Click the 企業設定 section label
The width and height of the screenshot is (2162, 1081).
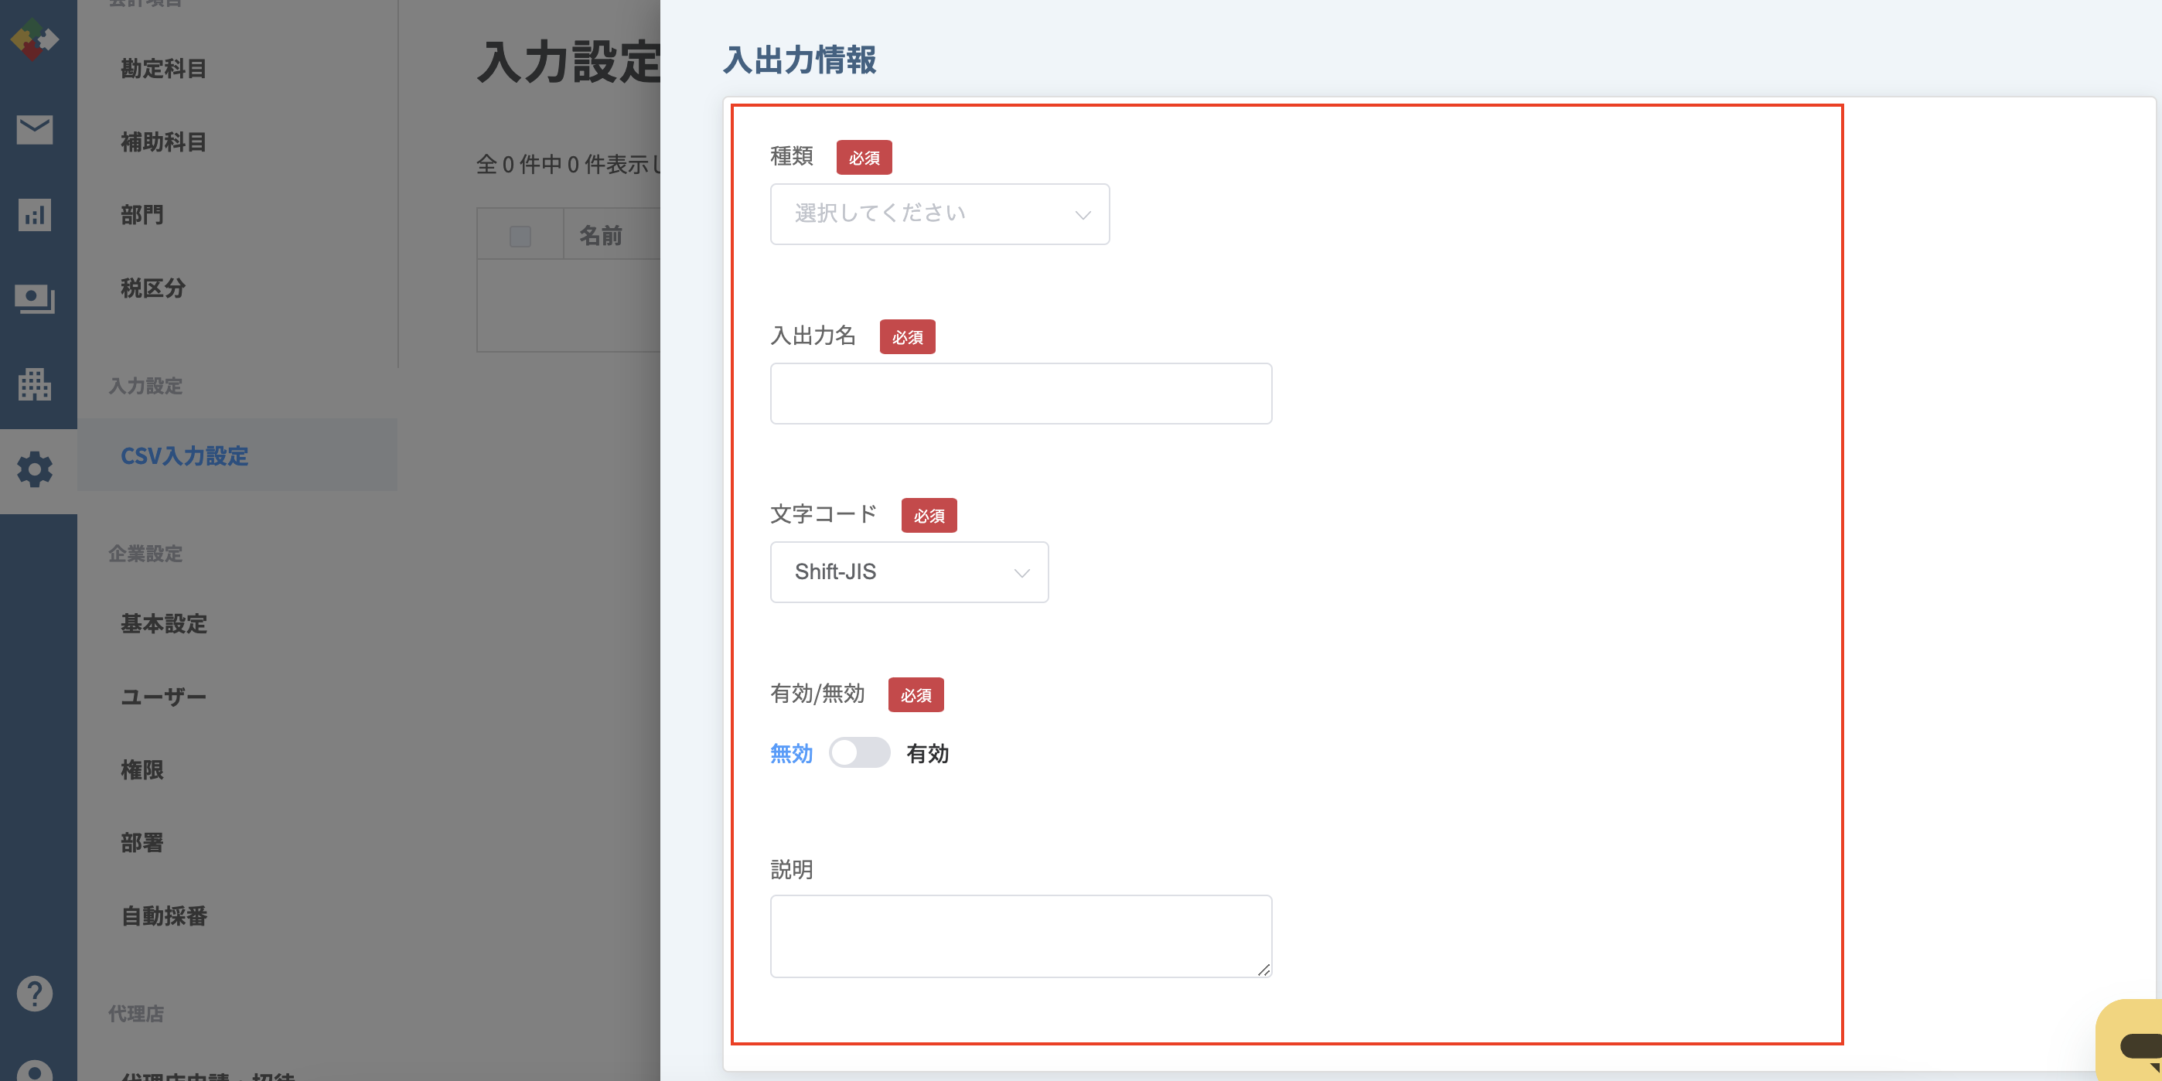(x=145, y=554)
